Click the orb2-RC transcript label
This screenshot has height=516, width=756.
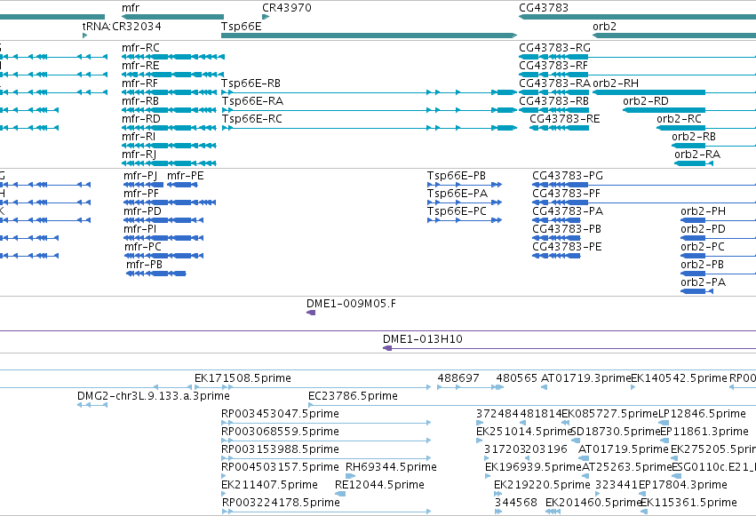(x=679, y=119)
